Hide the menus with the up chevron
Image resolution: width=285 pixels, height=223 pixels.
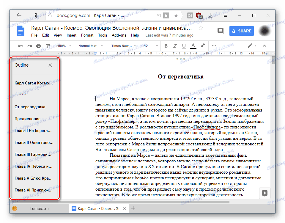click(264, 46)
